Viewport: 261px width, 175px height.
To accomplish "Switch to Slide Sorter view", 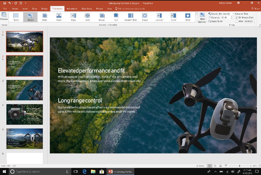I will [214, 166].
